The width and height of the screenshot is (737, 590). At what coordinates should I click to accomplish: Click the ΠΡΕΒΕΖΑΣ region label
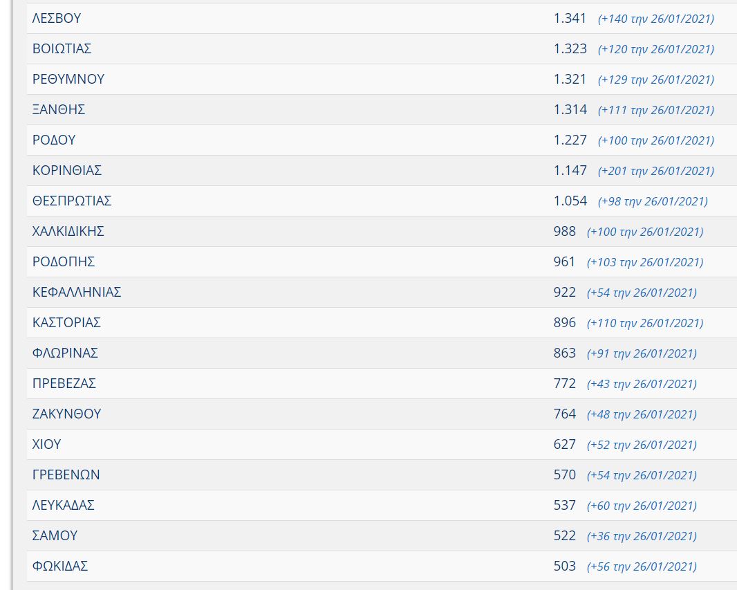64,384
